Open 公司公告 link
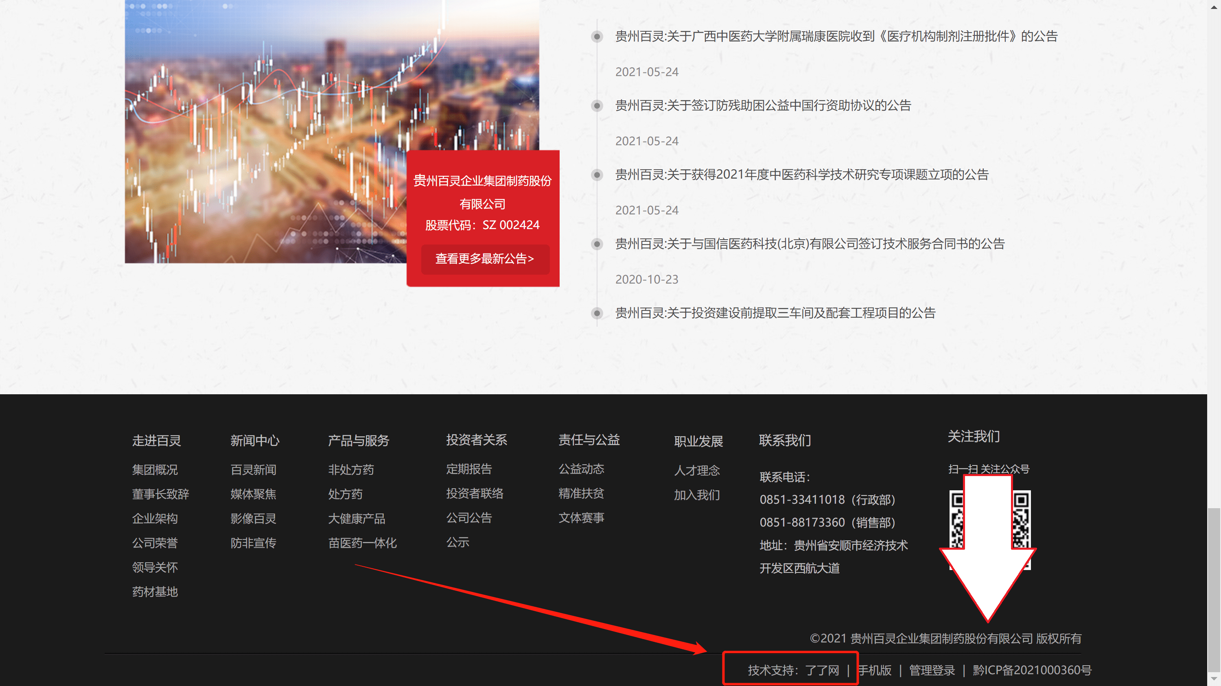This screenshot has height=686, width=1221. pos(469,517)
